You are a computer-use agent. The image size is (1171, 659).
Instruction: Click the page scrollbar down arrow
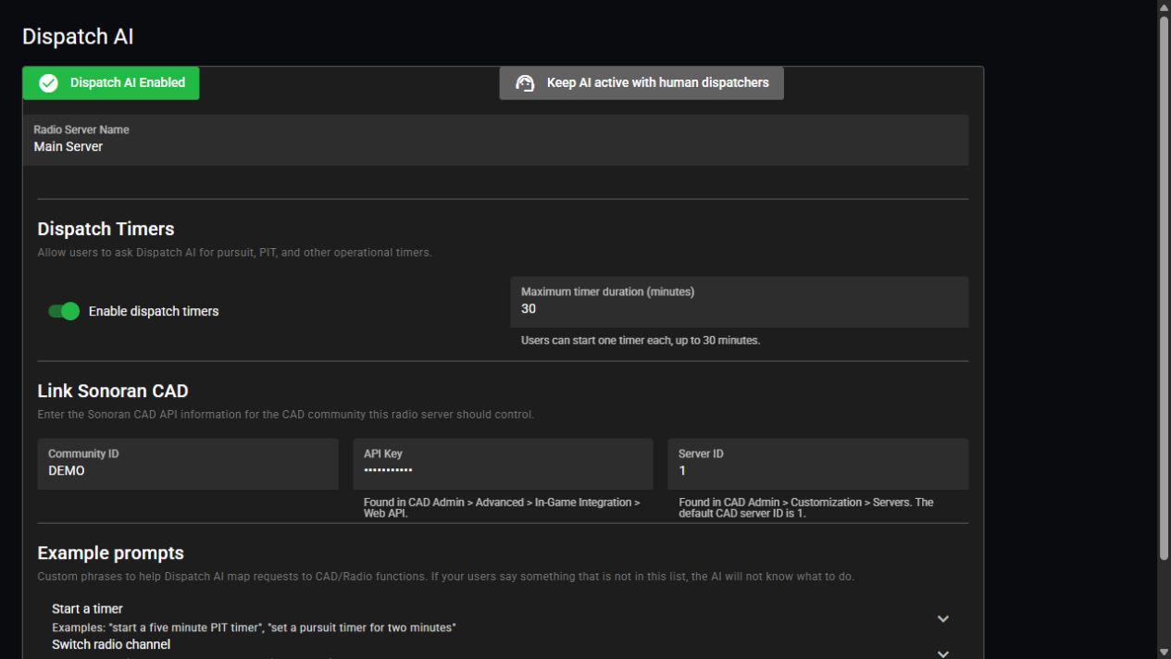pyautogui.click(x=1164, y=652)
